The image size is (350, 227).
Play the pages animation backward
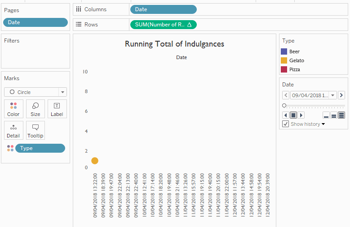point(285,115)
